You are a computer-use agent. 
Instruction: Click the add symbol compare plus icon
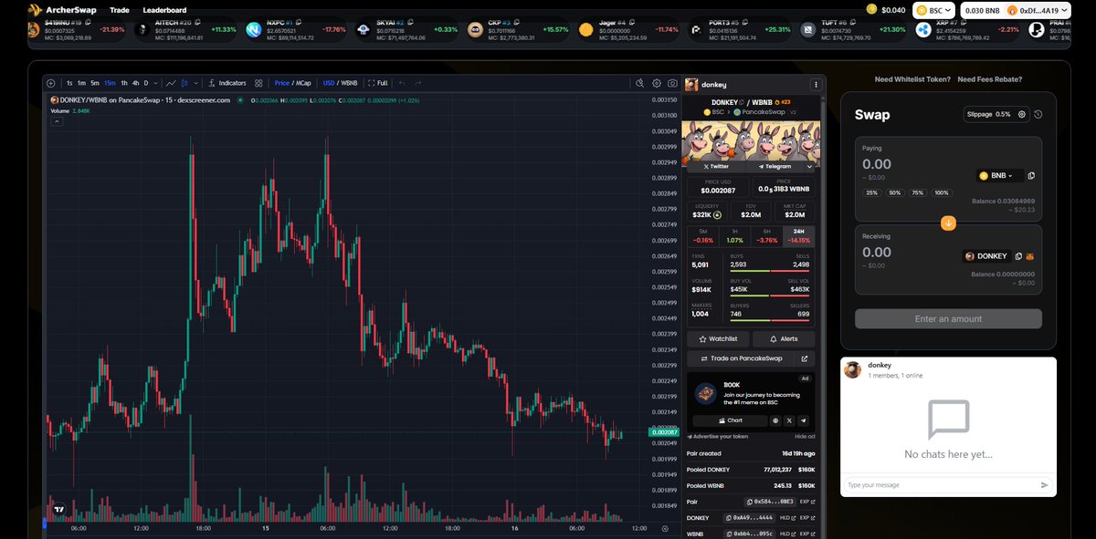(50, 83)
